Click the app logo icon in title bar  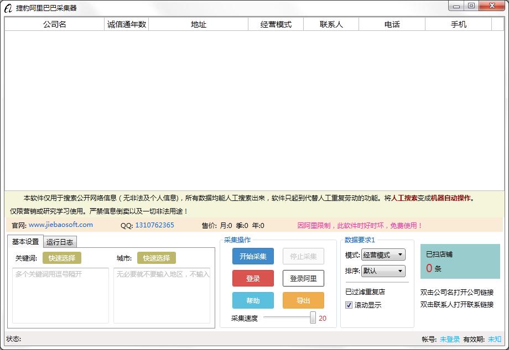click(8, 8)
